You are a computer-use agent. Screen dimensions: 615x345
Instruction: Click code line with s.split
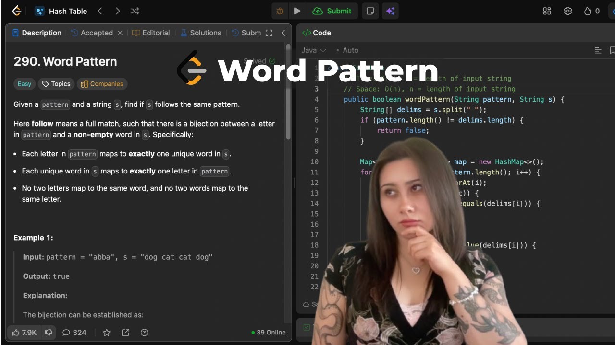coord(423,110)
